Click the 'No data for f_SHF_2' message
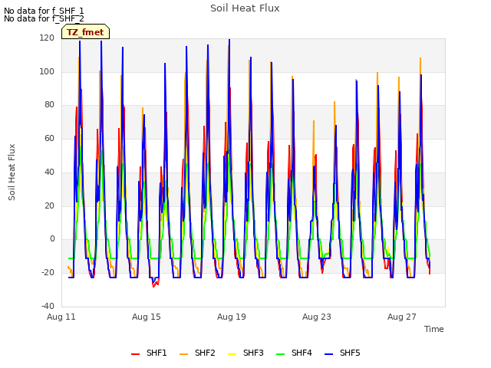 (x=44, y=18)
